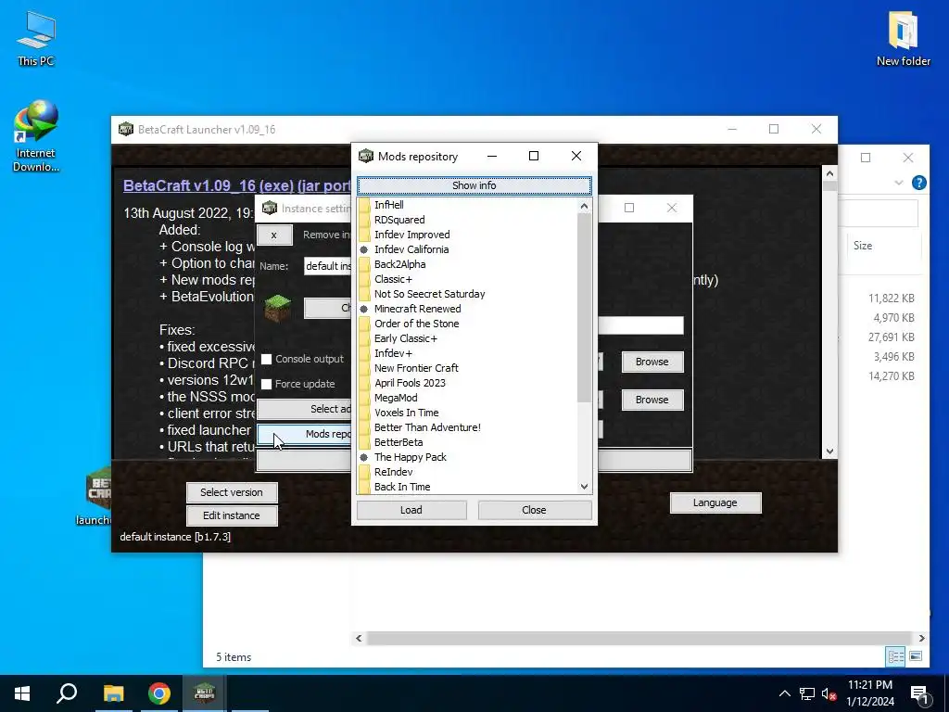949x712 pixels.
Task: Toggle the Force update checkbox
Action: 266,384
